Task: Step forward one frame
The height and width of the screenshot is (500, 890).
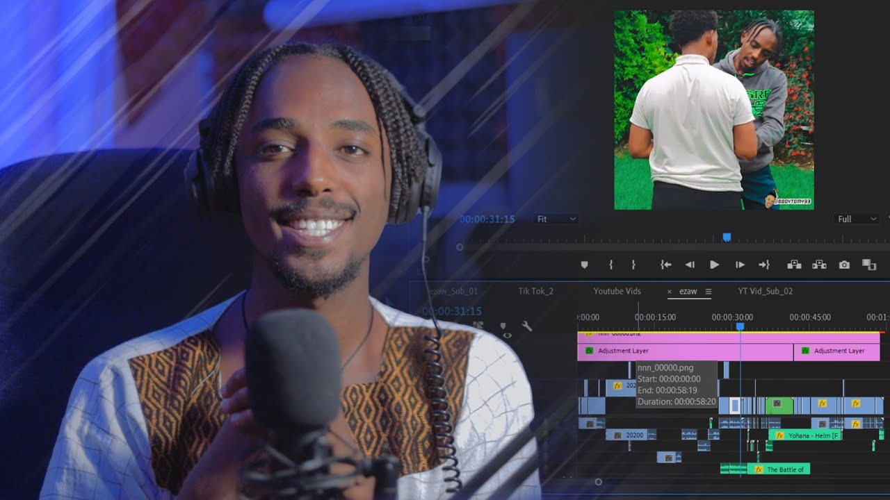Action: (740, 265)
